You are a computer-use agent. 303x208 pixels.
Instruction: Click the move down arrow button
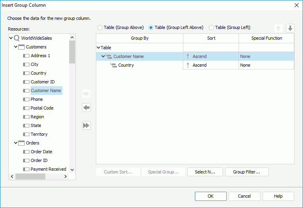point(290,28)
